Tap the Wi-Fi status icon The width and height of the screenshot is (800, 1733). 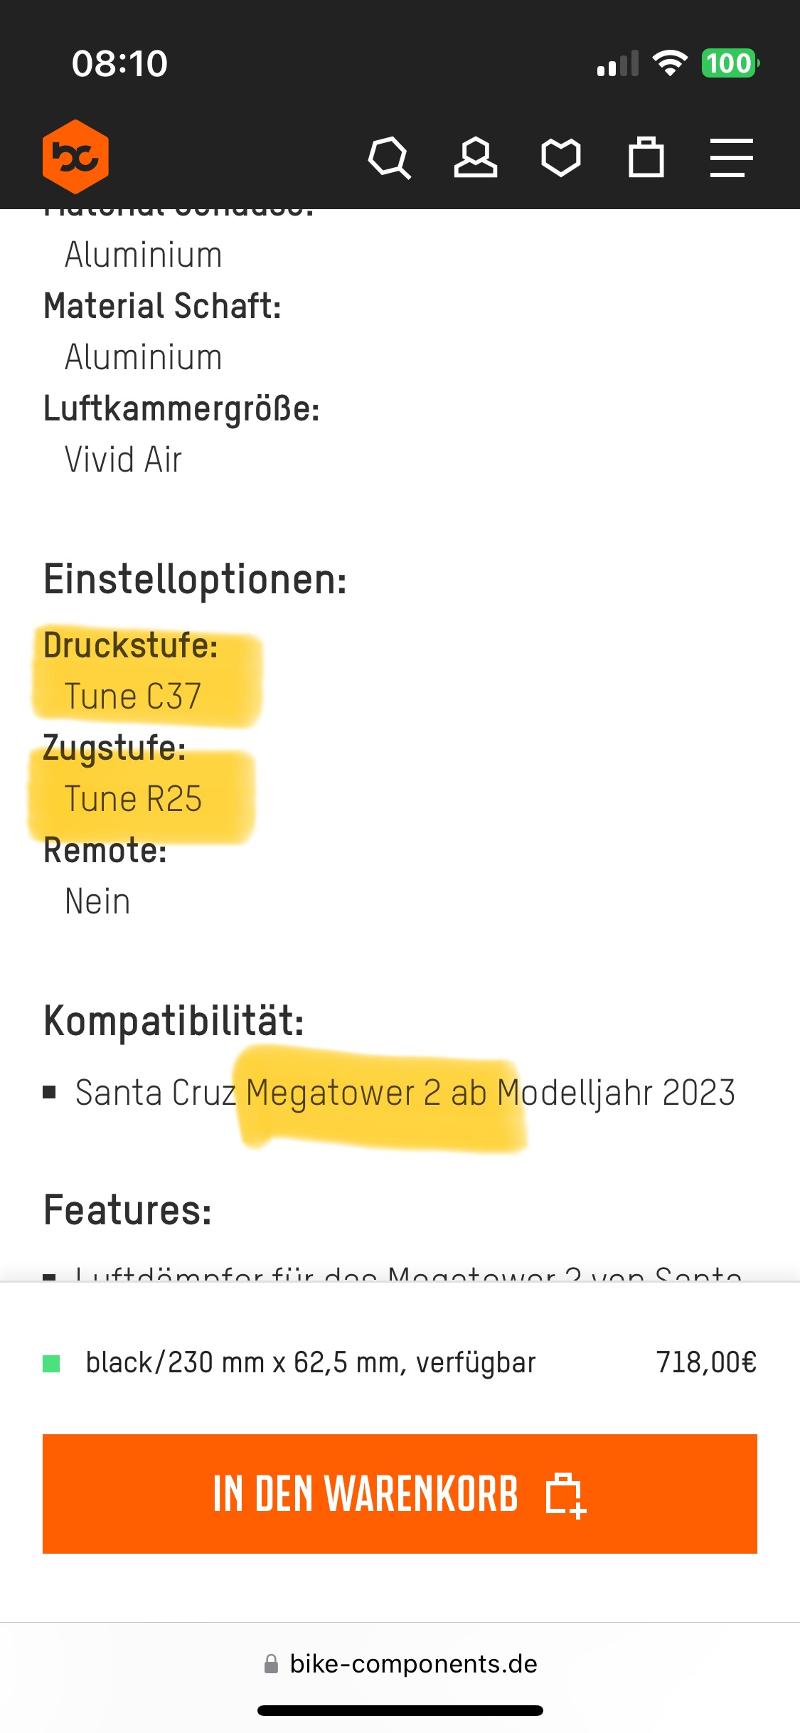(x=670, y=63)
